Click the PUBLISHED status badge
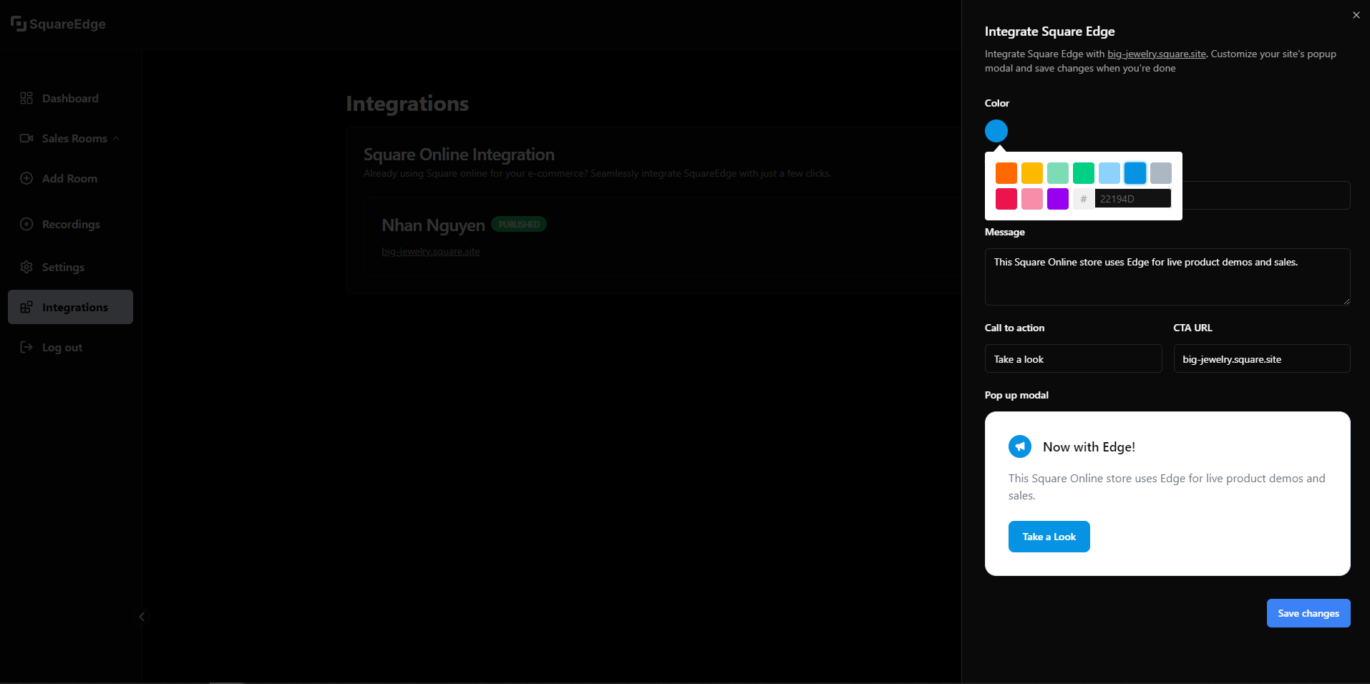The width and height of the screenshot is (1370, 684). point(519,224)
